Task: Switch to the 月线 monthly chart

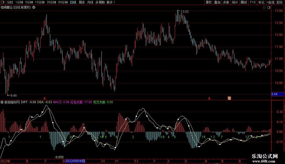Action: coord(90,2)
